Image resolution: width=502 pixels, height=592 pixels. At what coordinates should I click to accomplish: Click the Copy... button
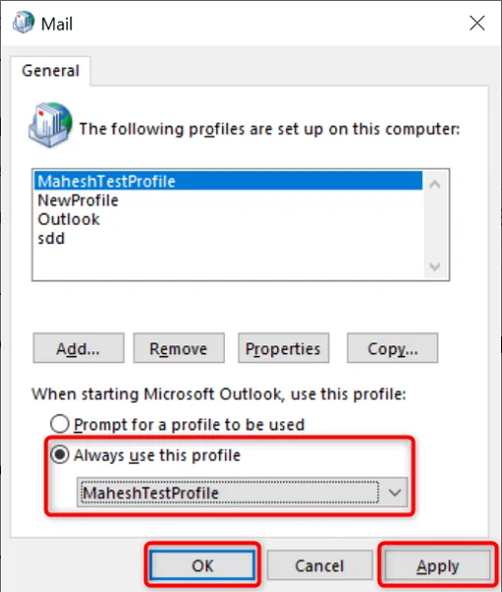pos(393,348)
